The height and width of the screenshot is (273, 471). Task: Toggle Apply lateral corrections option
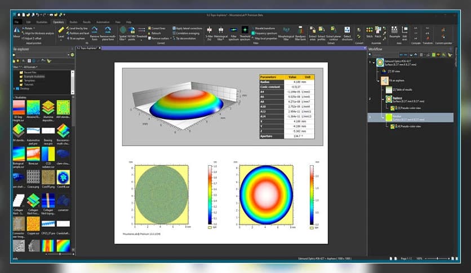tap(189, 28)
